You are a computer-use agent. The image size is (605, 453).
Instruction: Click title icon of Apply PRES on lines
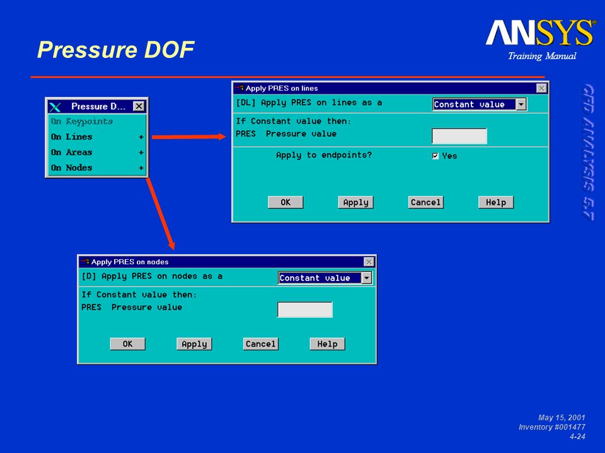239,88
